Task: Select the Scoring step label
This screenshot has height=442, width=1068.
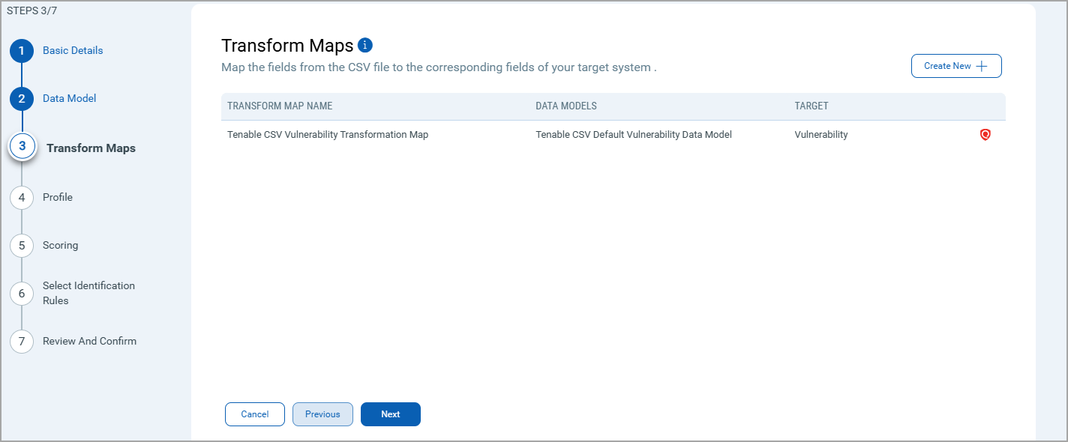Action: tap(60, 246)
